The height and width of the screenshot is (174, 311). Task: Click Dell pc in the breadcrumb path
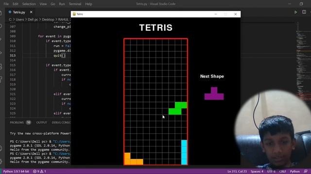click(x=33, y=19)
